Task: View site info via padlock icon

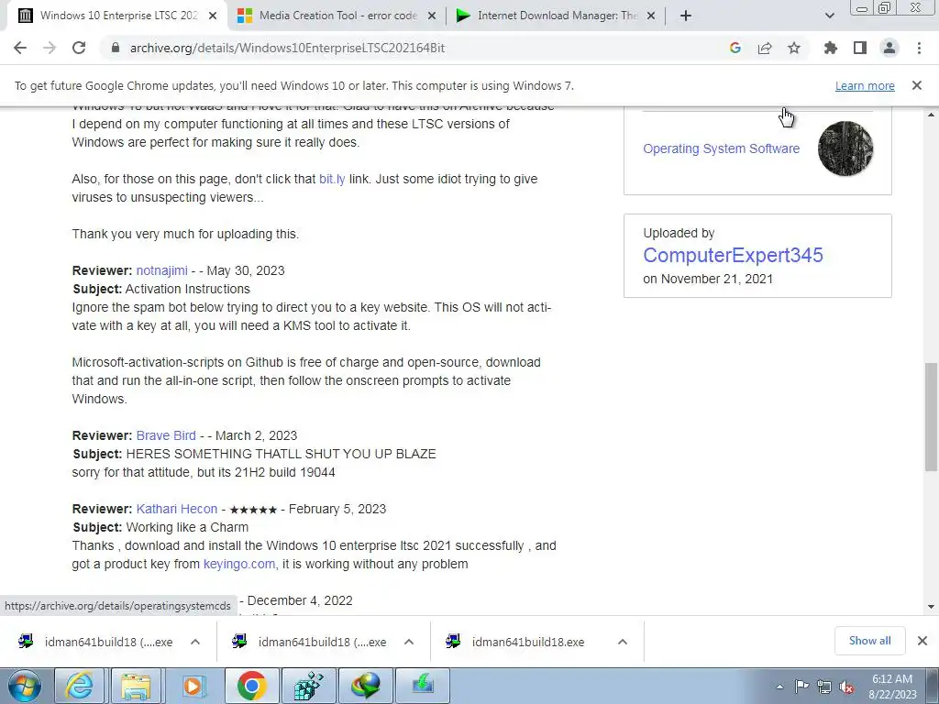Action: coord(116,48)
